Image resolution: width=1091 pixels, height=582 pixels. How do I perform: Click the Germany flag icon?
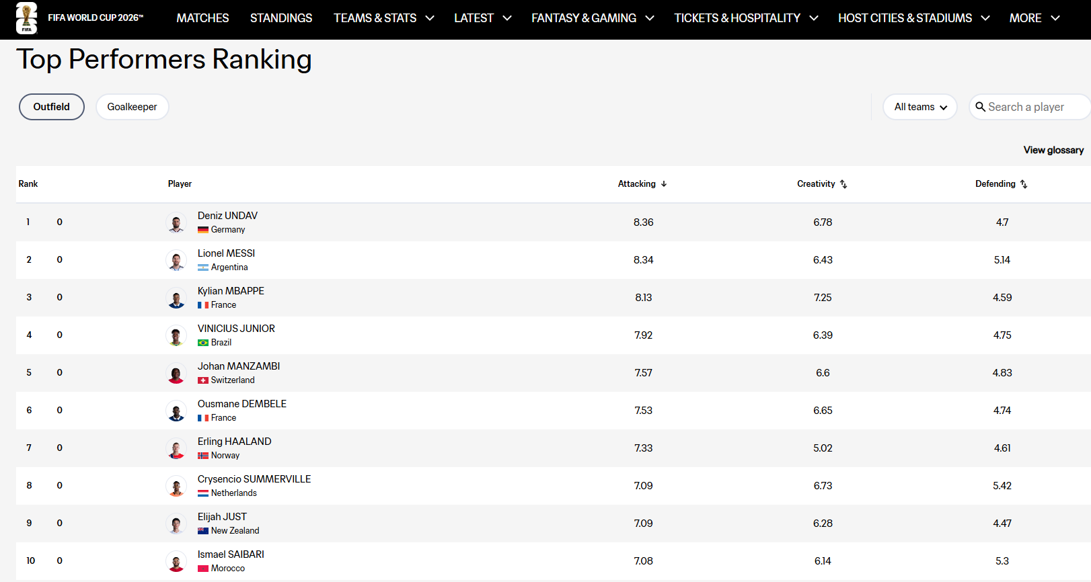click(x=203, y=230)
